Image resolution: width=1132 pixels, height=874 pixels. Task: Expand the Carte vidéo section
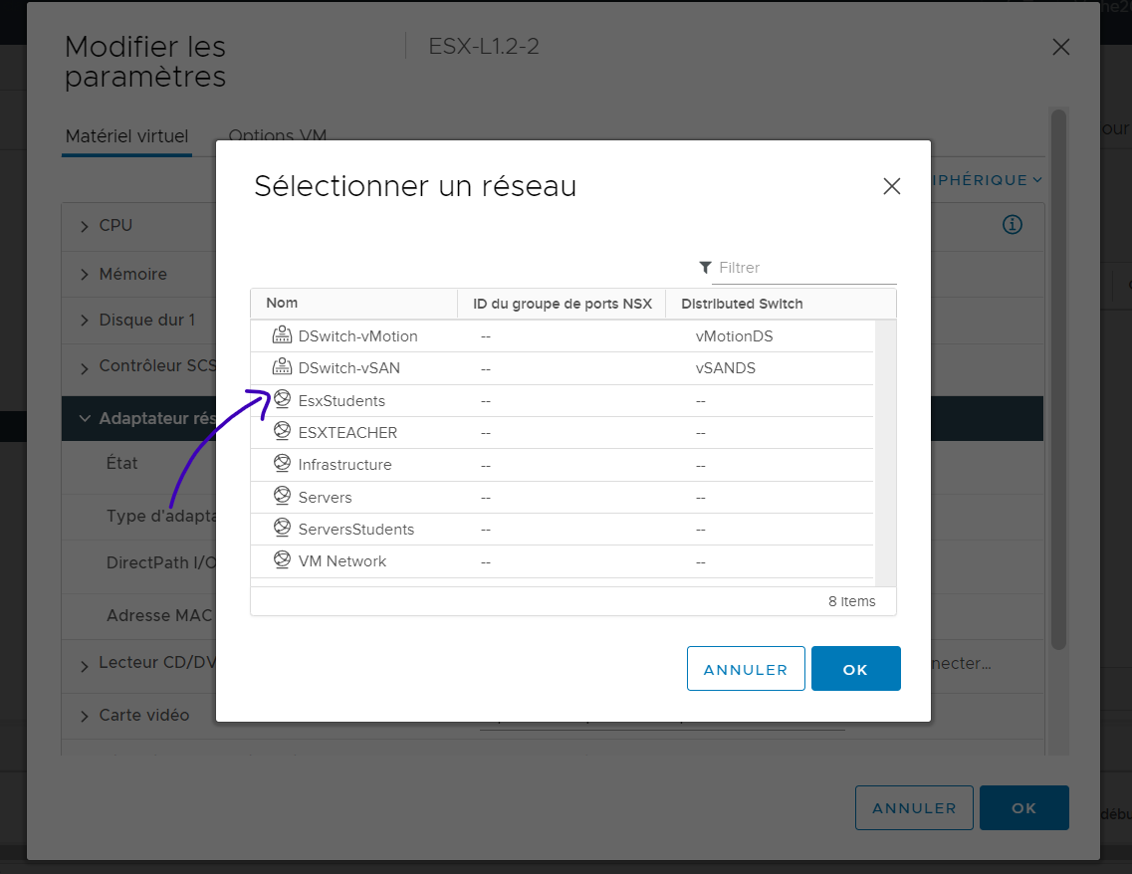click(x=85, y=716)
